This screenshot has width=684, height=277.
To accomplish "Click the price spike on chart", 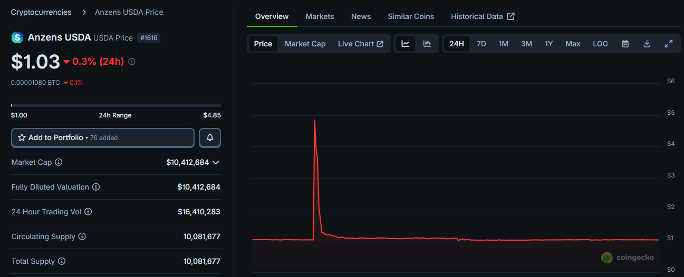I will (x=315, y=121).
